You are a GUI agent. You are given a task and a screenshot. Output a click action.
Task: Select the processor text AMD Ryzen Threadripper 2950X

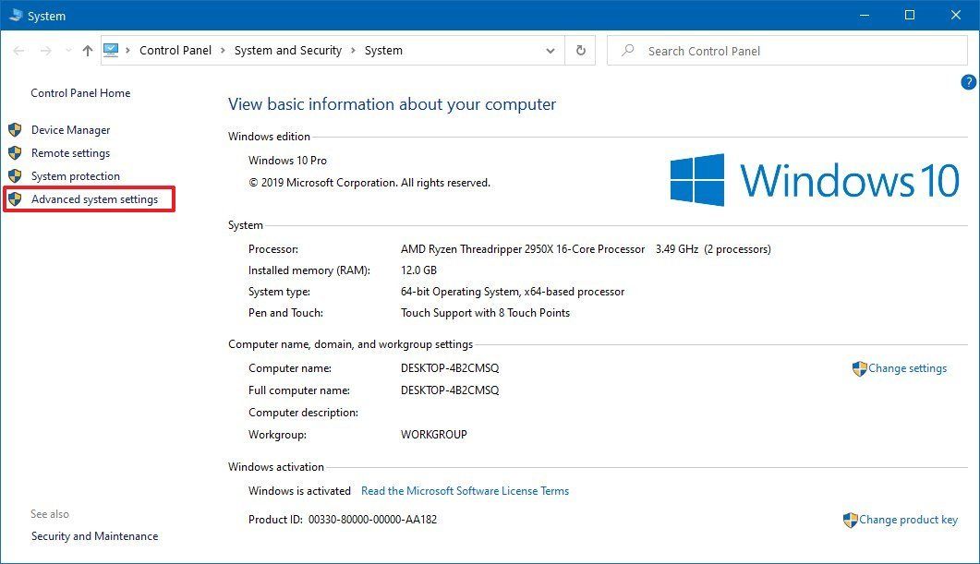(523, 249)
